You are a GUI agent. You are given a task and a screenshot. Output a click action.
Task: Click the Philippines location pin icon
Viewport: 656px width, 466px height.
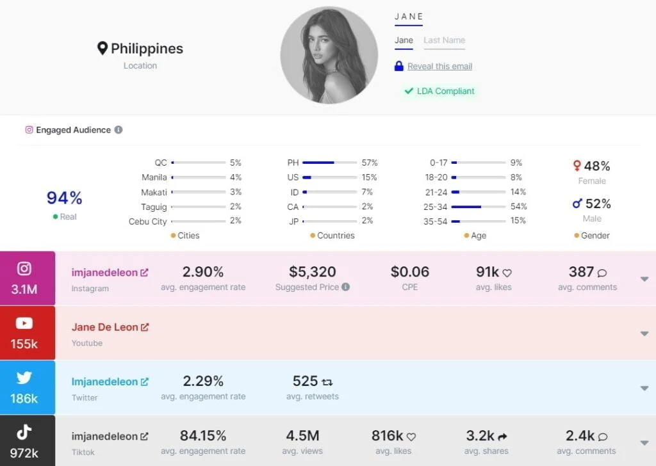pos(102,49)
